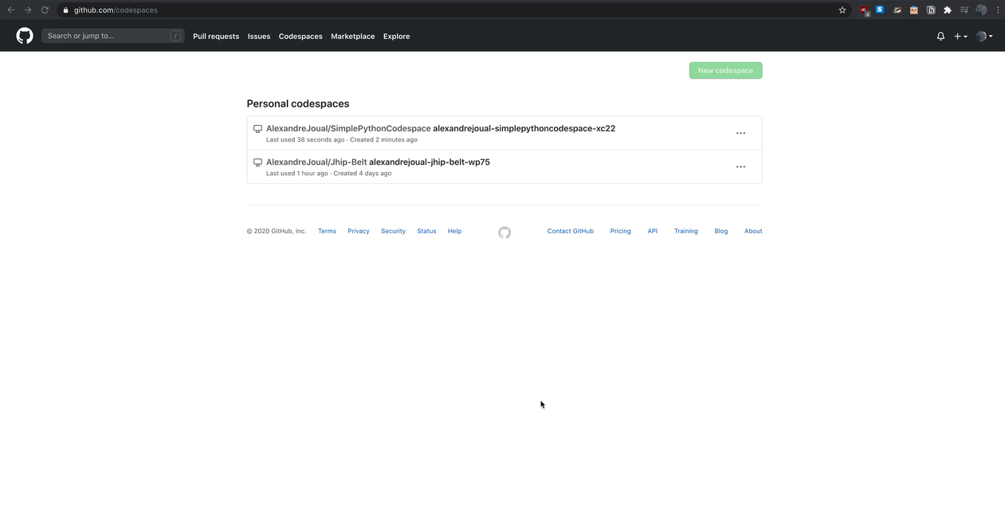Viewport: 1005px width, 531px height.
Task: Open the profile avatar dropdown
Action: click(x=984, y=36)
